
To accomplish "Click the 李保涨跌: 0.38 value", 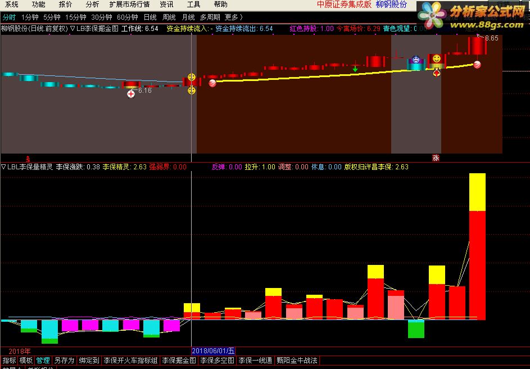I will pyautogui.click(x=78, y=166).
